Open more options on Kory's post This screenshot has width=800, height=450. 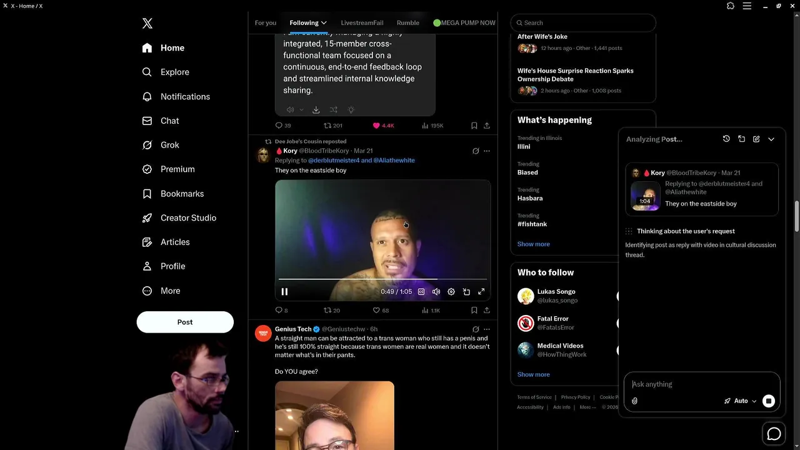[x=487, y=151]
